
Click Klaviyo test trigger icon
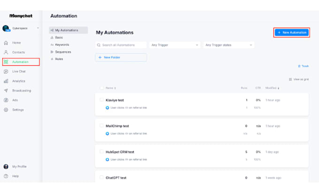coord(107,108)
